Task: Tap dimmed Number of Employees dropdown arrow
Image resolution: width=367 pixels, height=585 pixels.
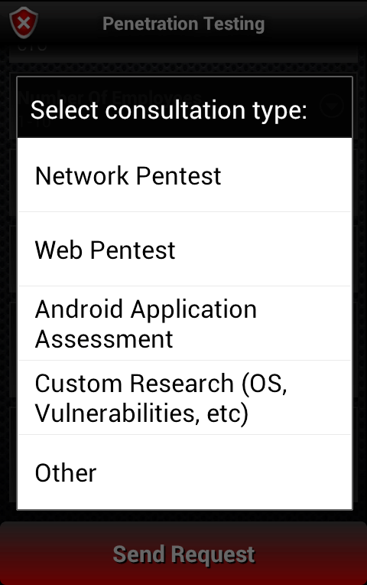Action: [x=332, y=106]
